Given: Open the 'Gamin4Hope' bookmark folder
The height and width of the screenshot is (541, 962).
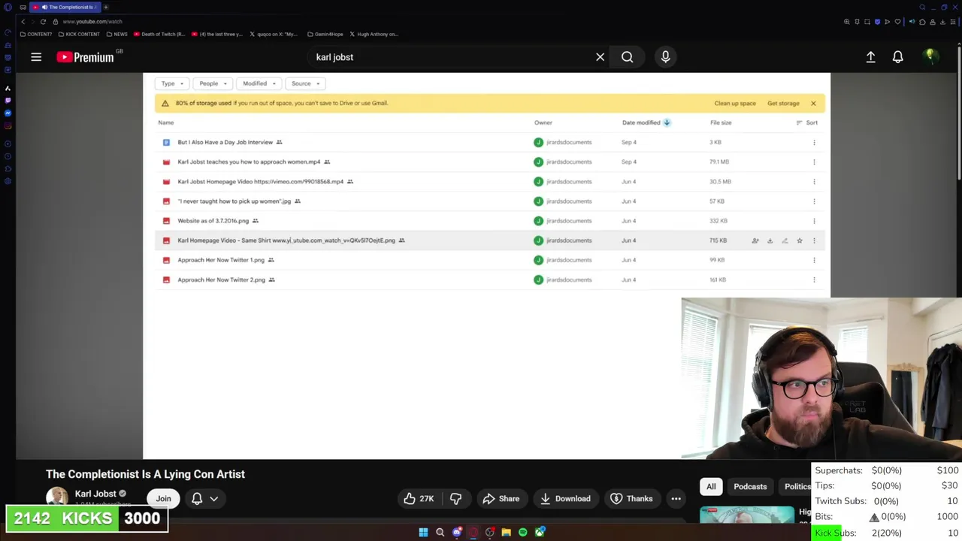Looking at the screenshot, I should [325, 34].
